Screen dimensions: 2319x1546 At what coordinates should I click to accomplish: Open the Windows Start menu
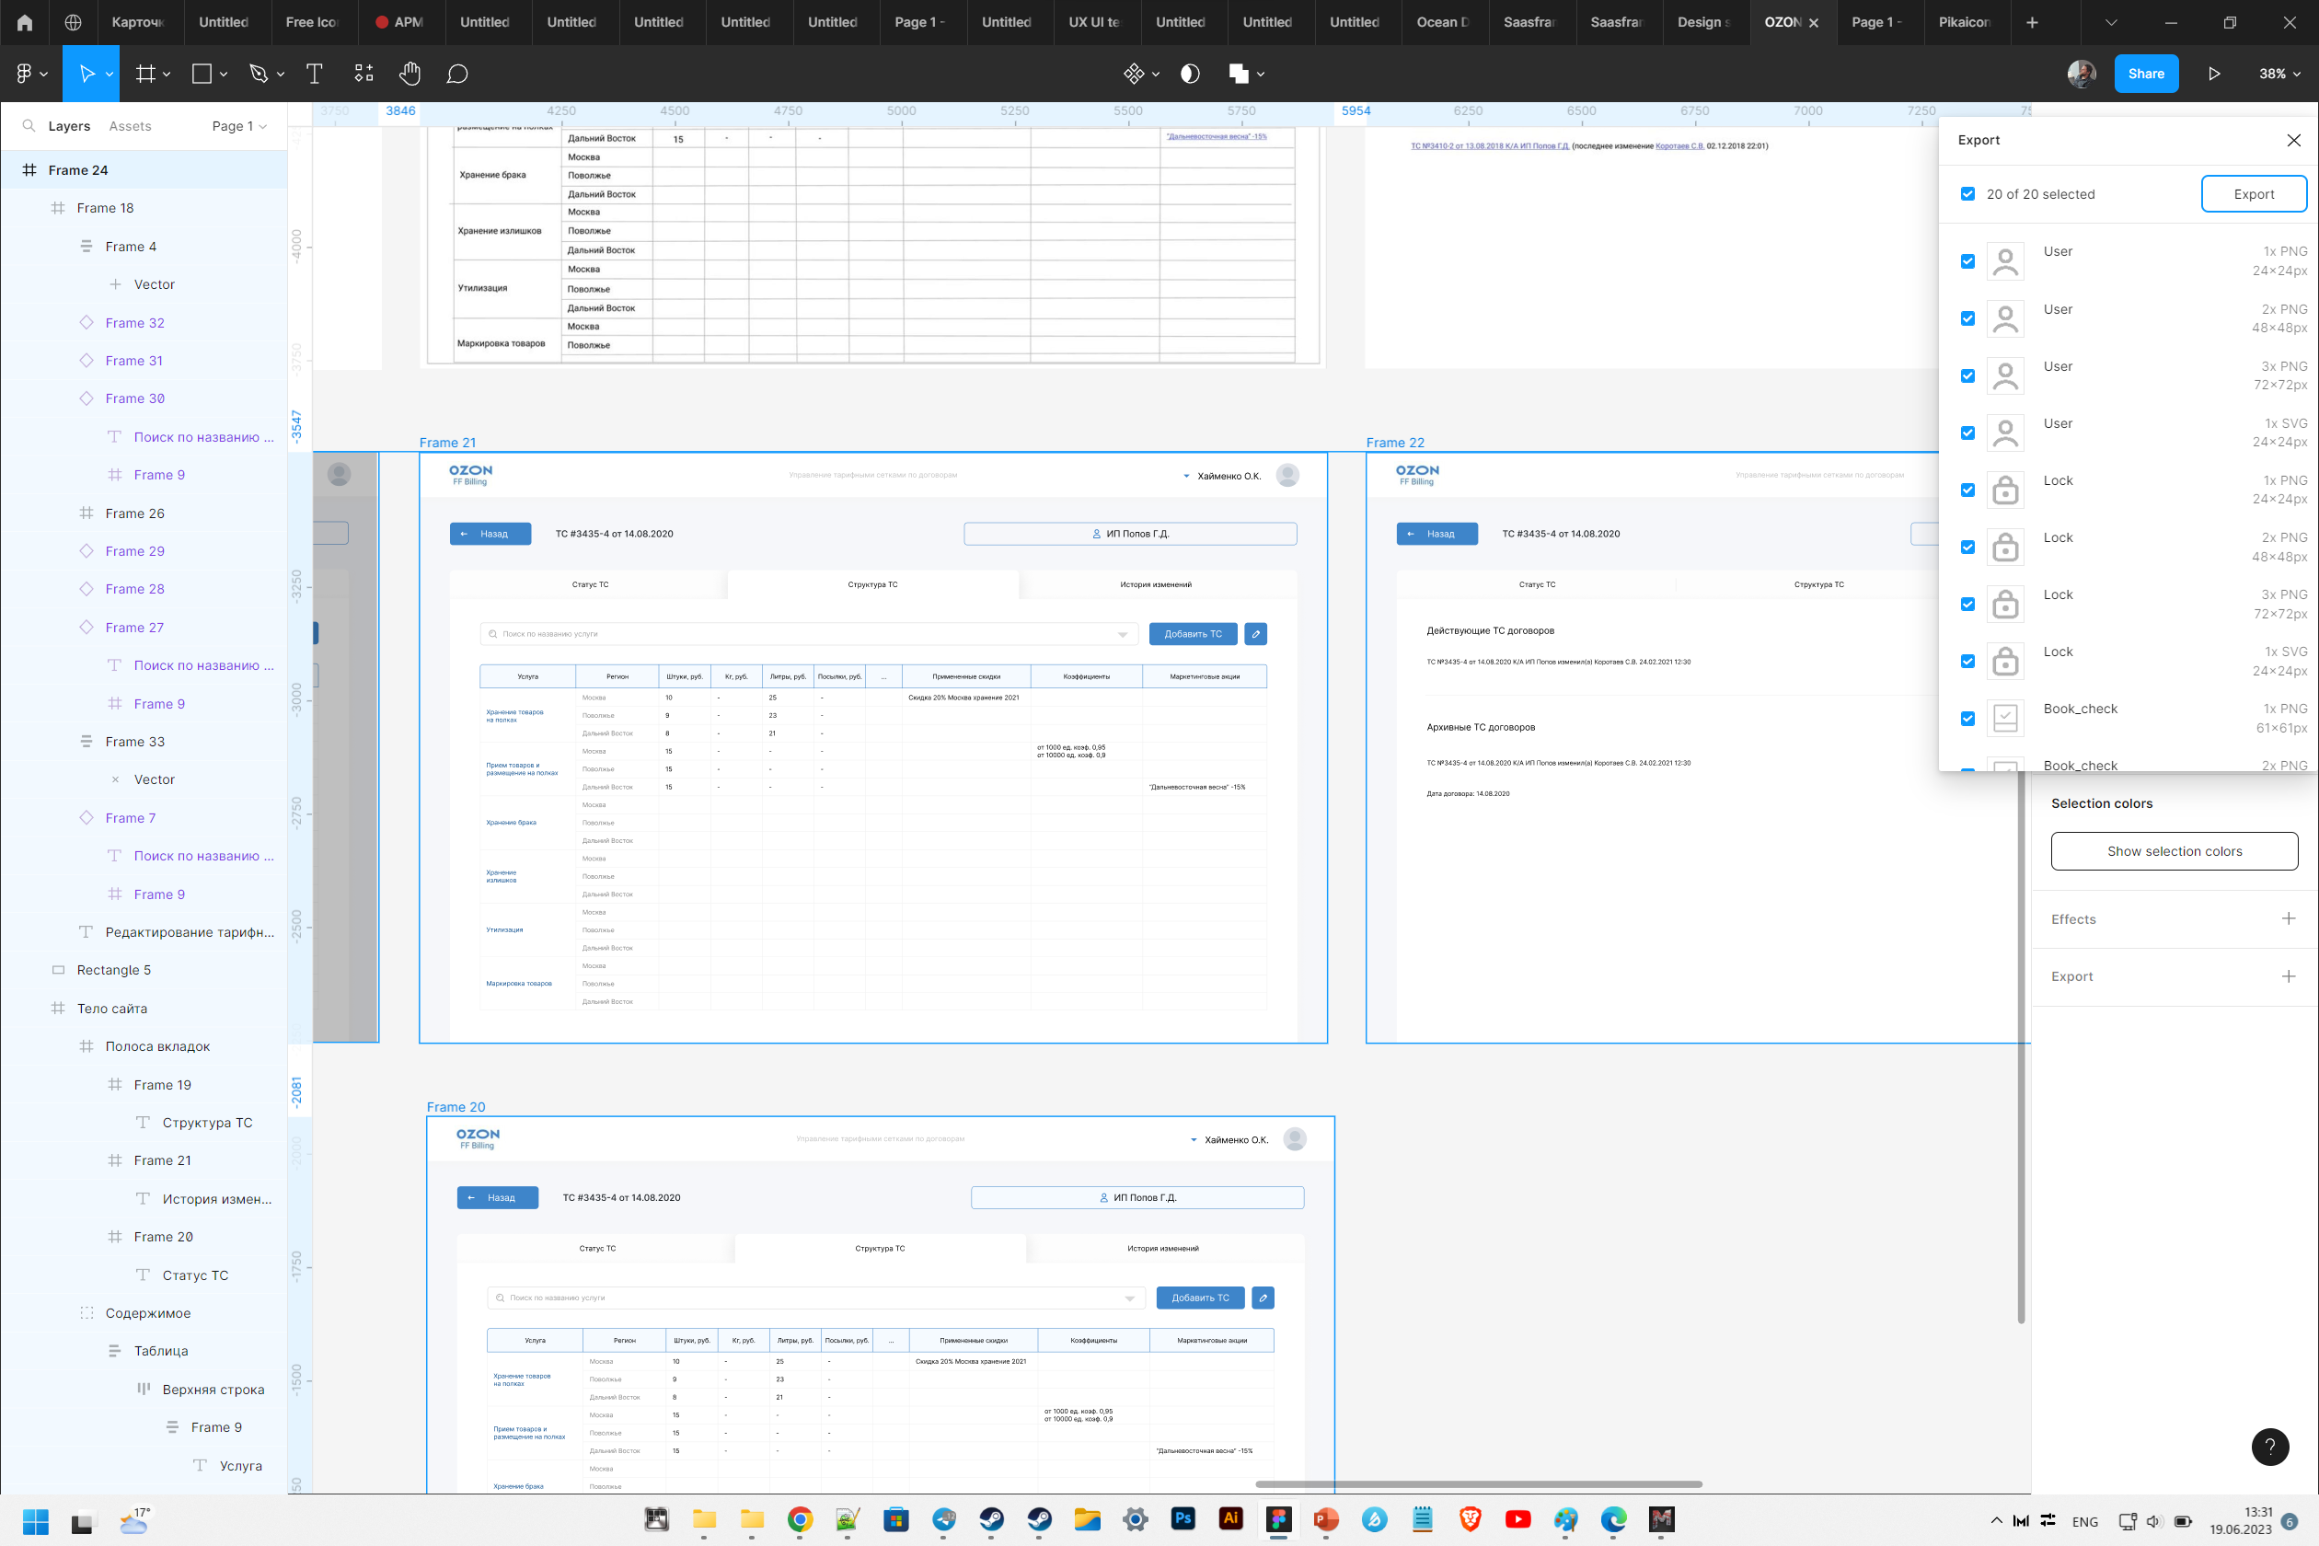(x=36, y=1521)
